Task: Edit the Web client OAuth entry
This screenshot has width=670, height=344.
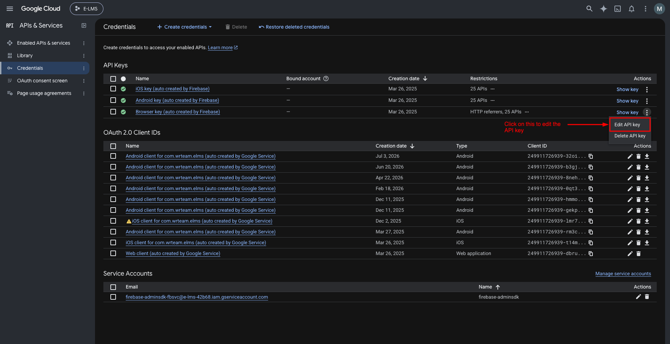Action: click(x=630, y=254)
